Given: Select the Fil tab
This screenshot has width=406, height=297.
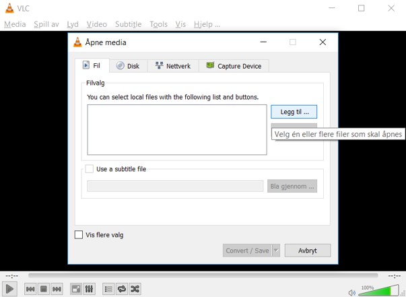Looking at the screenshot, I should pos(92,65).
